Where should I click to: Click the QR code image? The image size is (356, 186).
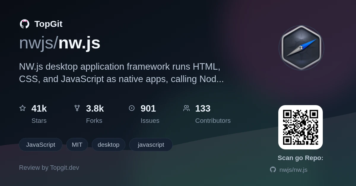(301, 127)
